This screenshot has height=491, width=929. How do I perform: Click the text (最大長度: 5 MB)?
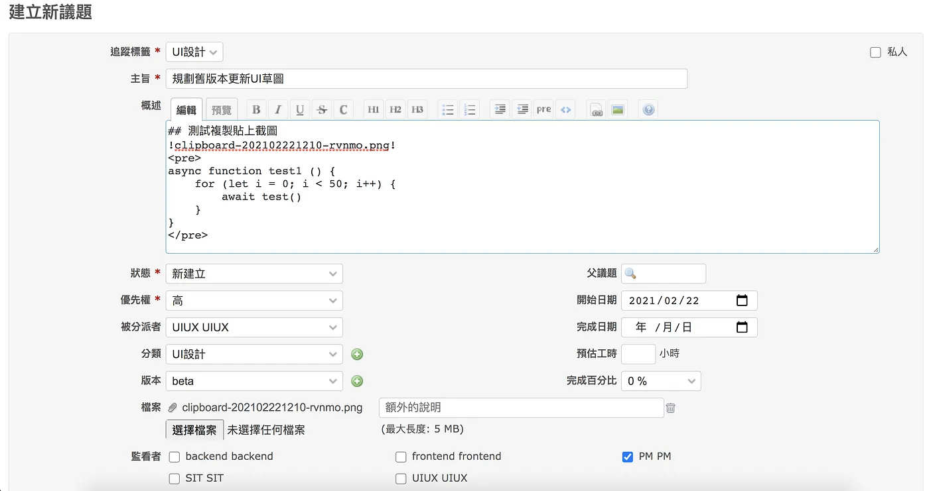(422, 429)
